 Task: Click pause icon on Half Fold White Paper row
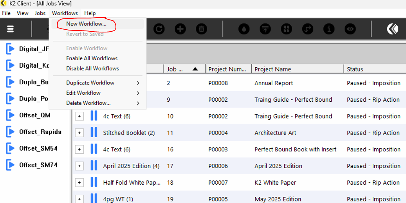click(94, 182)
